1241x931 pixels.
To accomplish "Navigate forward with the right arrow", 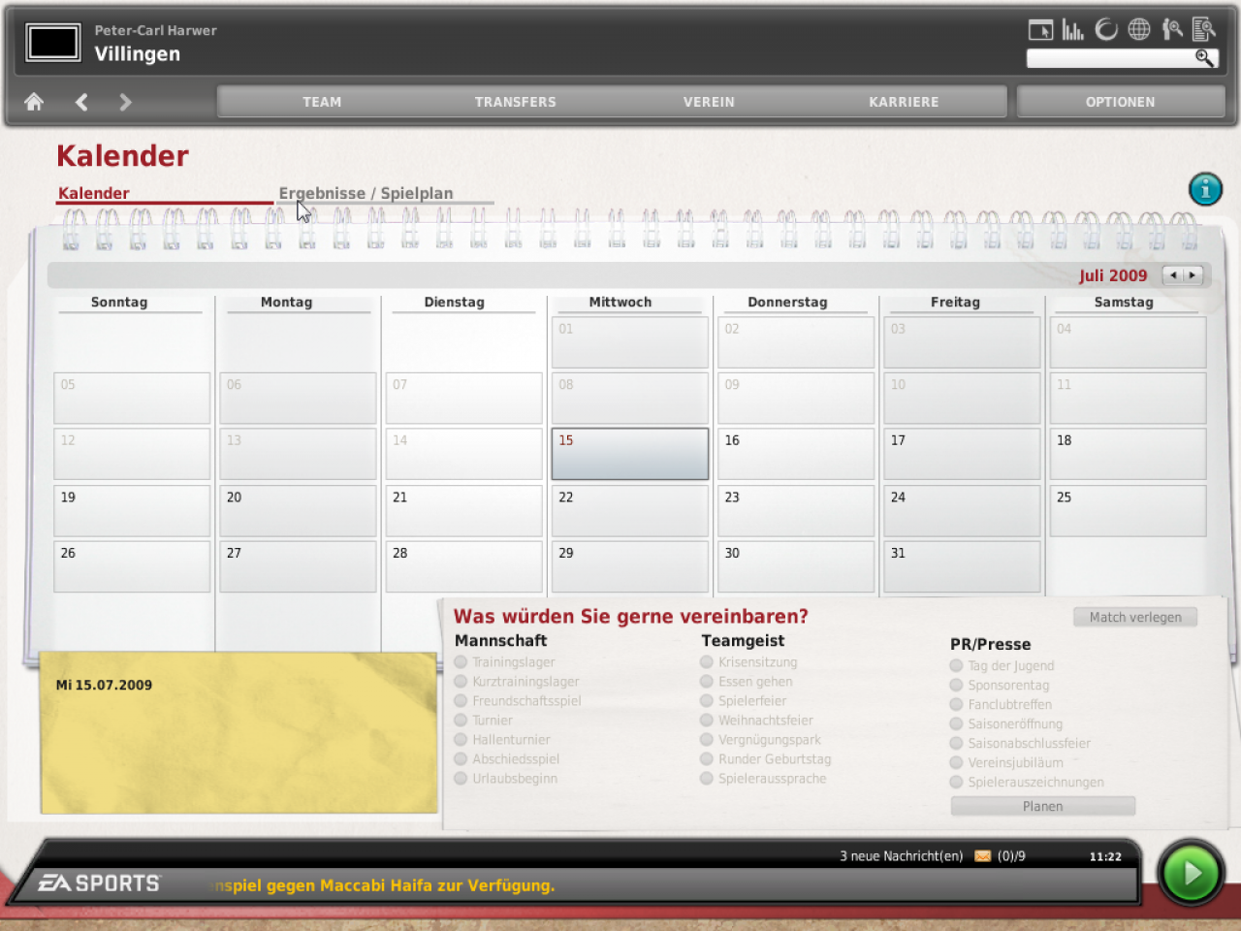I will pyautogui.click(x=125, y=102).
